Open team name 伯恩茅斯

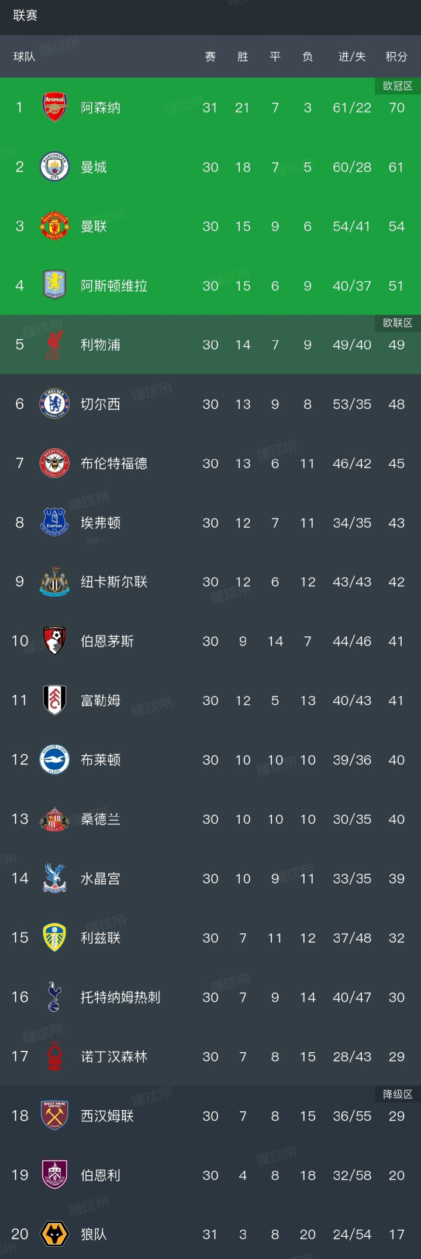pos(107,642)
